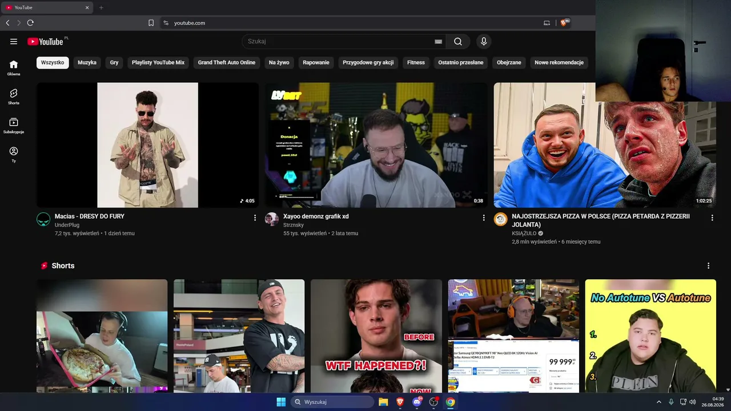Open Brave Shields icon

click(564, 23)
